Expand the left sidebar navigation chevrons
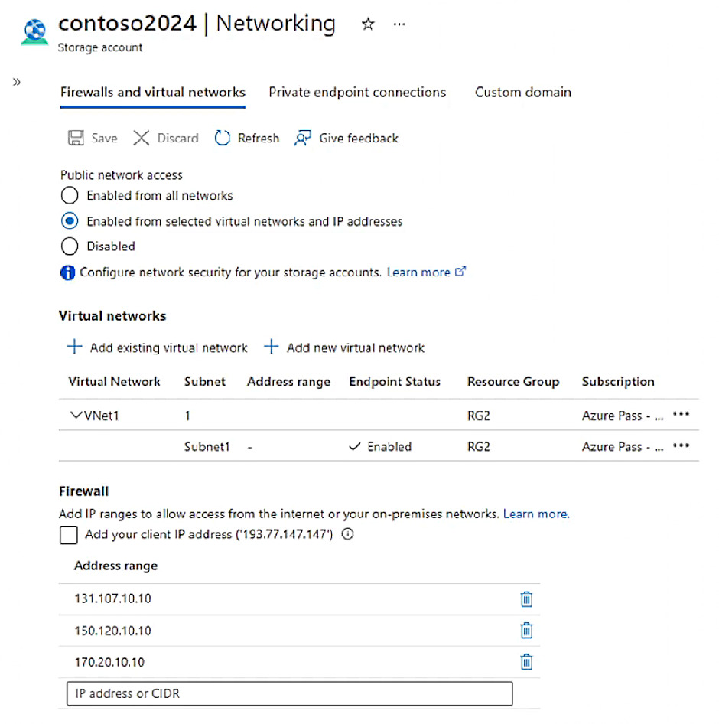Viewport: 719px width, 724px height. click(x=17, y=82)
